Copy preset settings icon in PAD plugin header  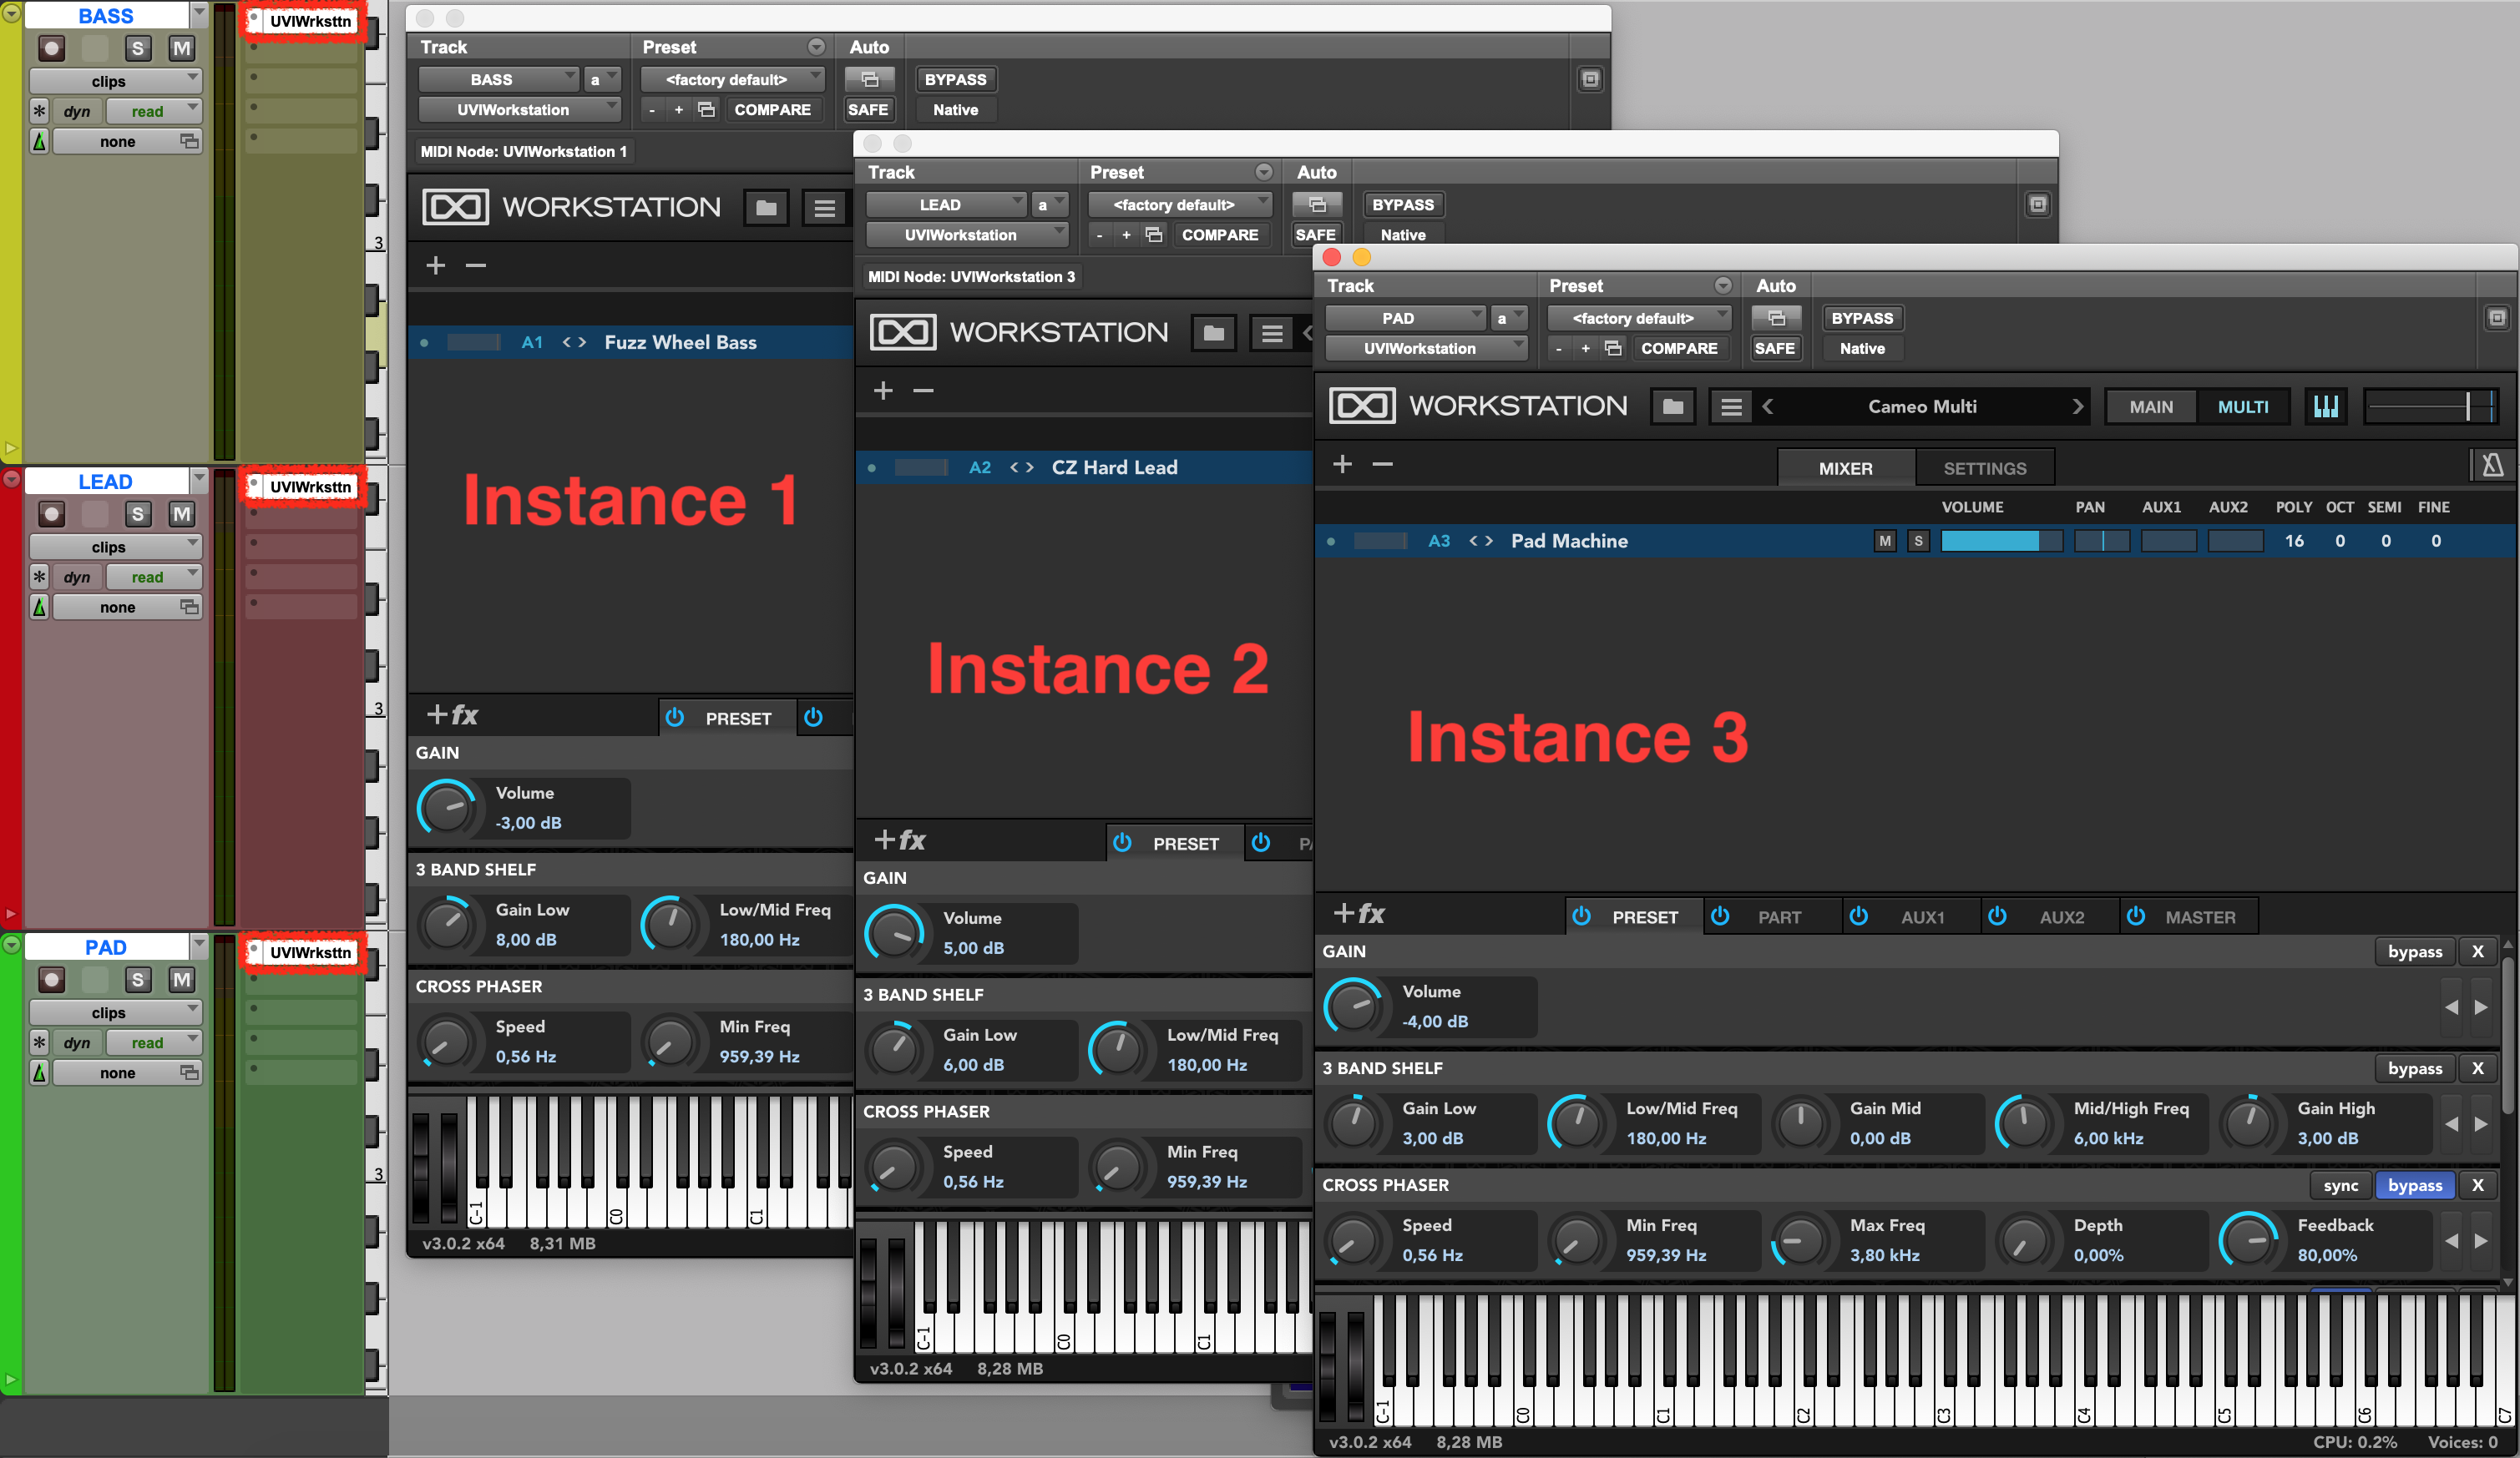coord(1612,348)
